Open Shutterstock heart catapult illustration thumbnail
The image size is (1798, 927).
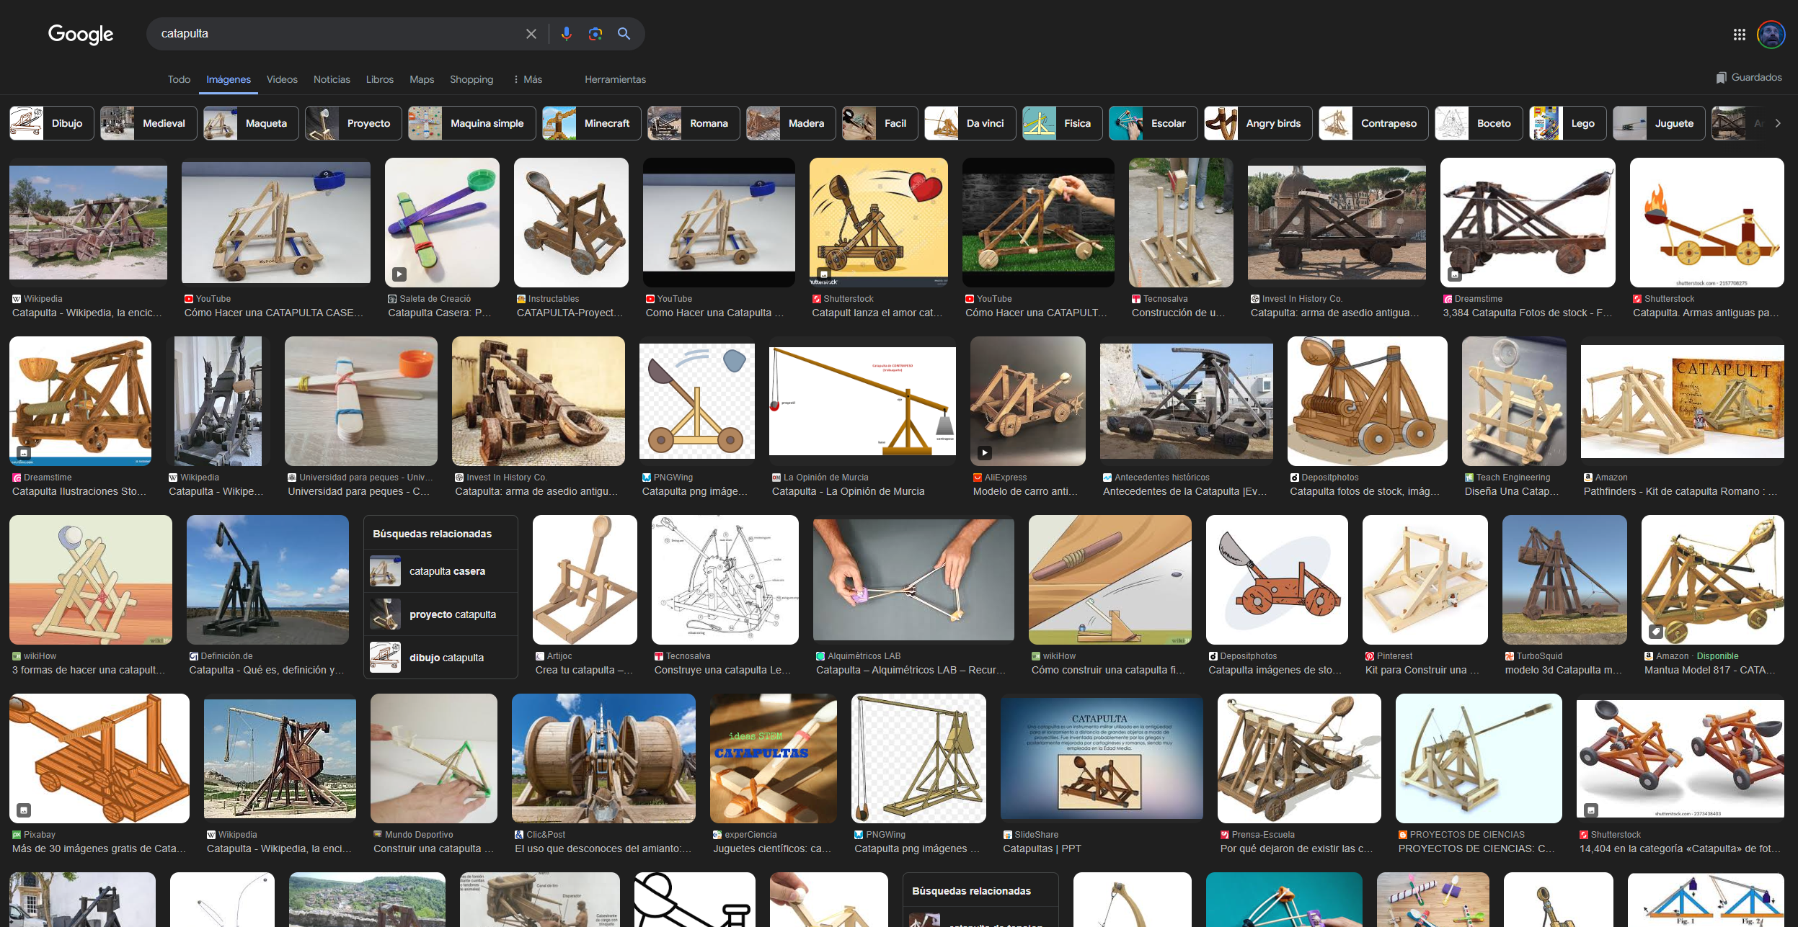879,223
